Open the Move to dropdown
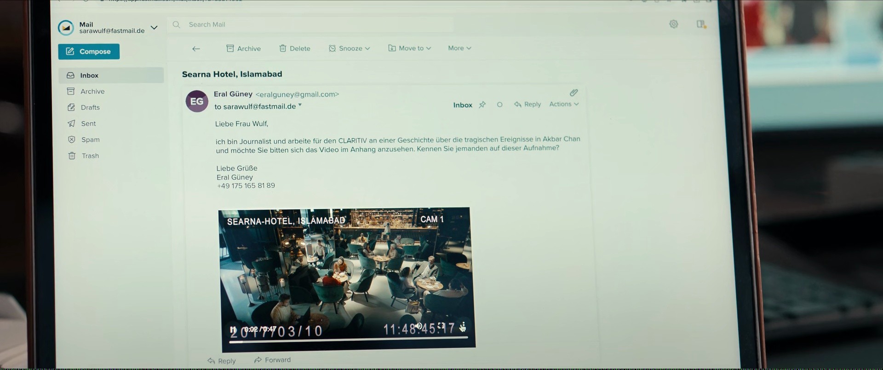Viewport: 883px width, 370px height. (409, 48)
